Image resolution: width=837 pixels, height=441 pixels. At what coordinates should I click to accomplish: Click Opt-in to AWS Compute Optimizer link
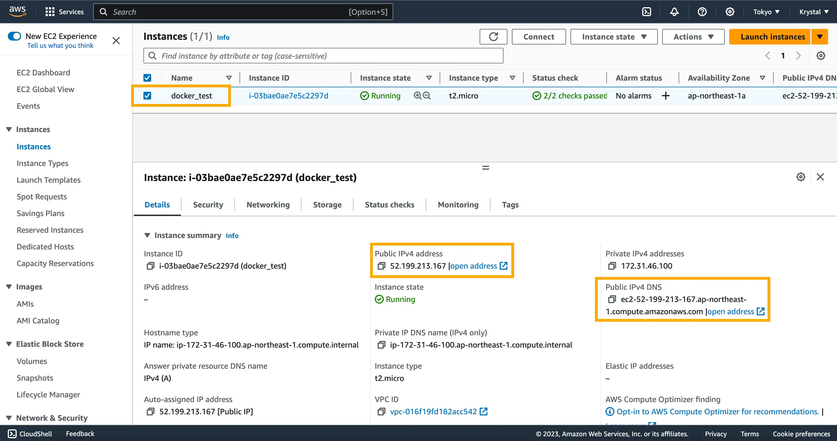click(718, 412)
